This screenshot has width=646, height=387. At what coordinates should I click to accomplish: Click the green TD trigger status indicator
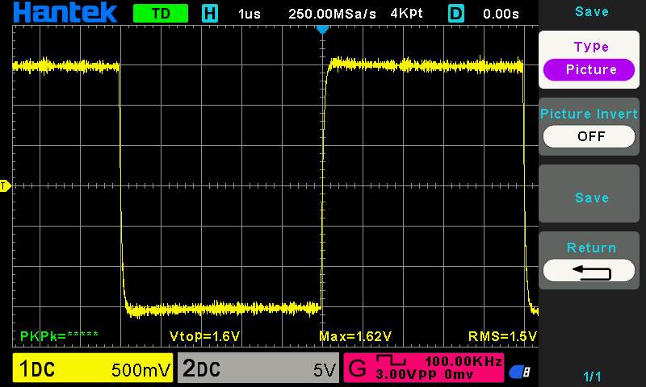pyautogui.click(x=160, y=14)
